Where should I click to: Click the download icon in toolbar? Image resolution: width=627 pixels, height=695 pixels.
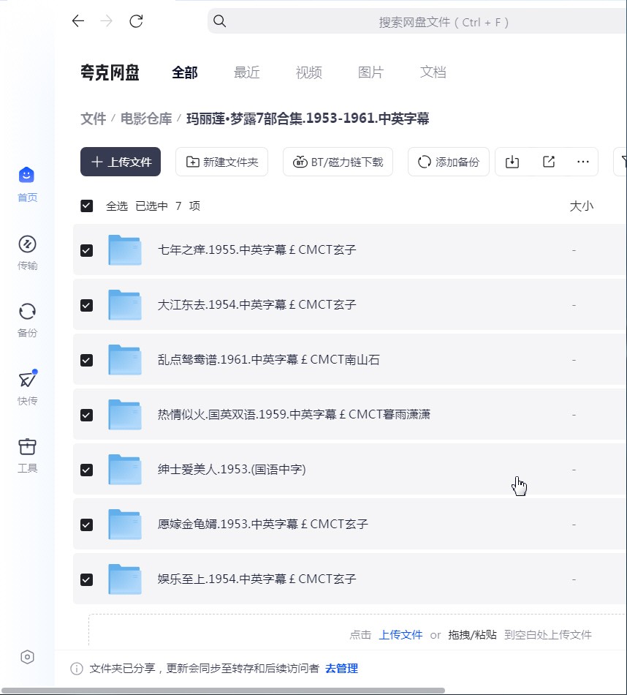pyautogui.click(x=512, y=162)
